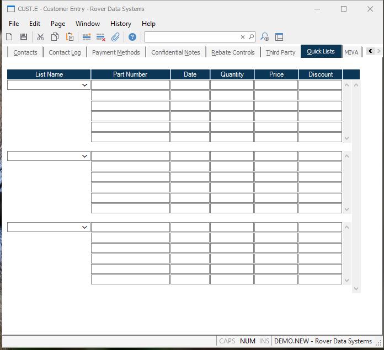The height and width of the screenshot is (350, 384).
Task: Switch to the Payment Methods tab
Action: coord(116,52)
